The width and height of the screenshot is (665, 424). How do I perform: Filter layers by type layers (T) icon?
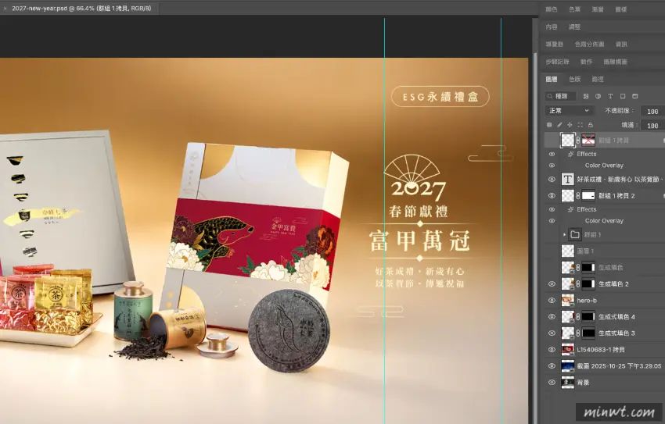pos(610,97)
